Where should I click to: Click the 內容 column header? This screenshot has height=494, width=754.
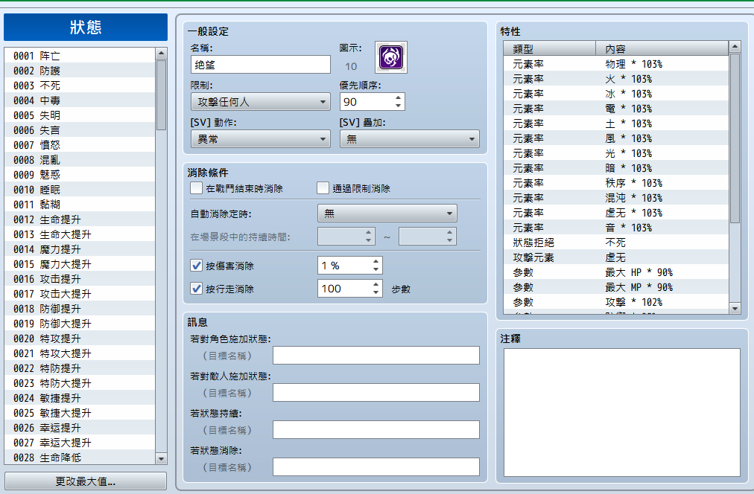click(662, 48)
